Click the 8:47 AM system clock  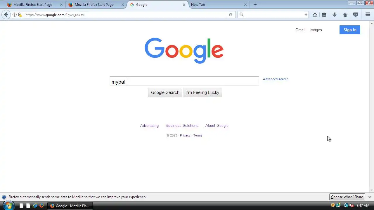click(x=363, y=206)
